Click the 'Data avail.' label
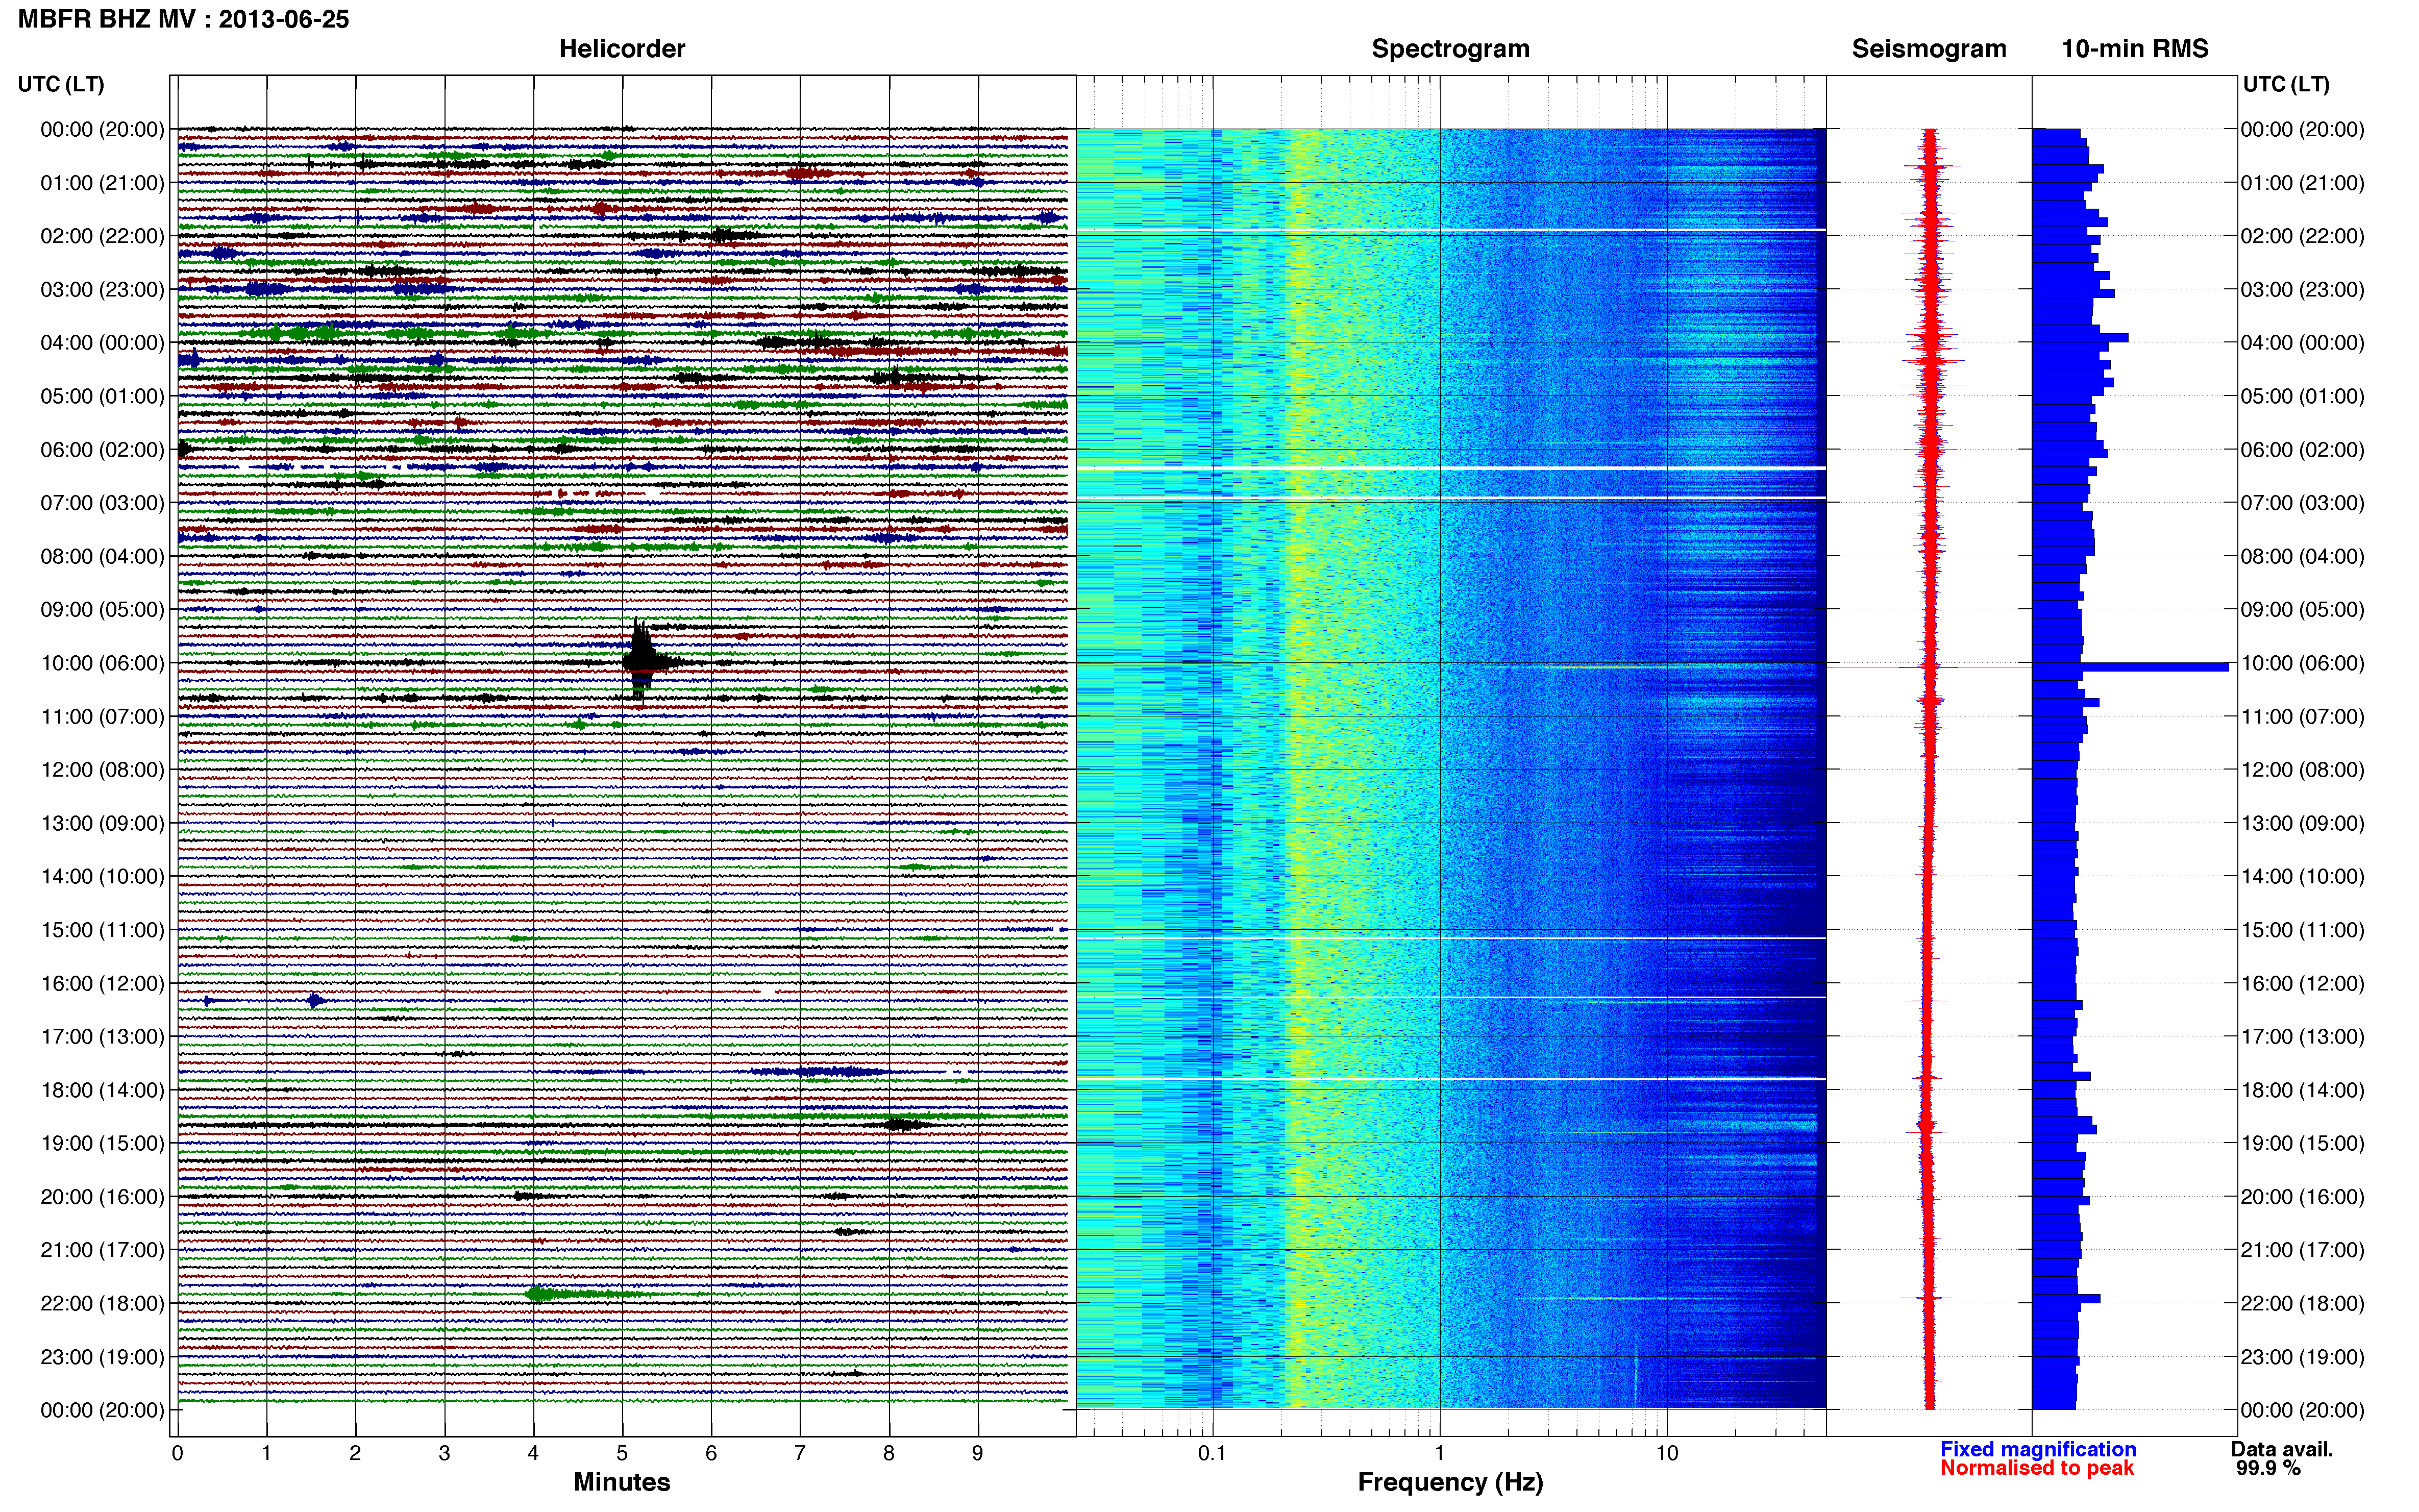The height and width of the screenshot is (1512, 2419). (2282, 1449)
